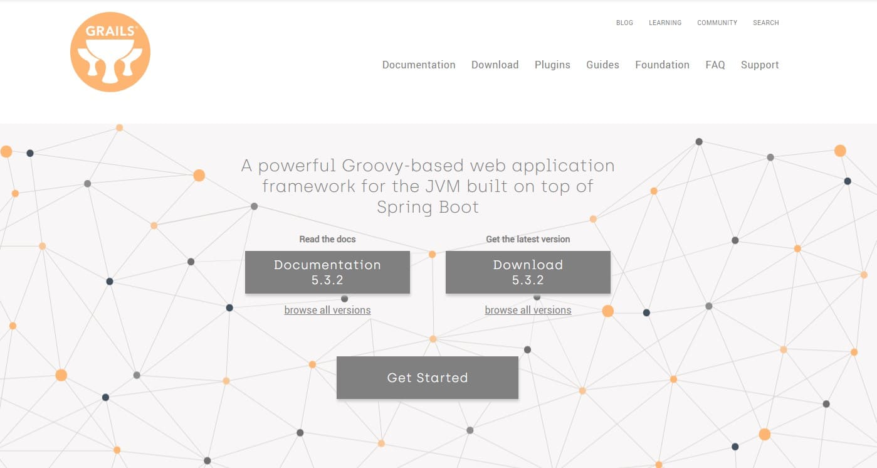Click SEARCH in the top-right utility bar
The width and height of the screenshot is (877, 468).
[765, 23]
